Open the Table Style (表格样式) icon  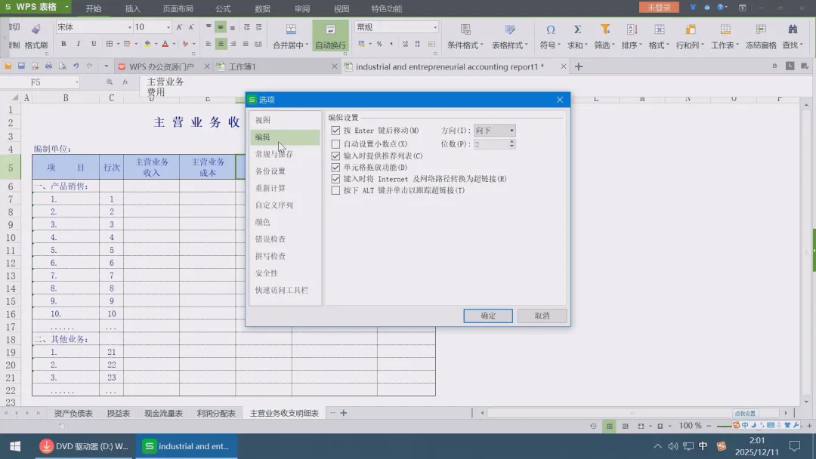(x=509, y=29)
